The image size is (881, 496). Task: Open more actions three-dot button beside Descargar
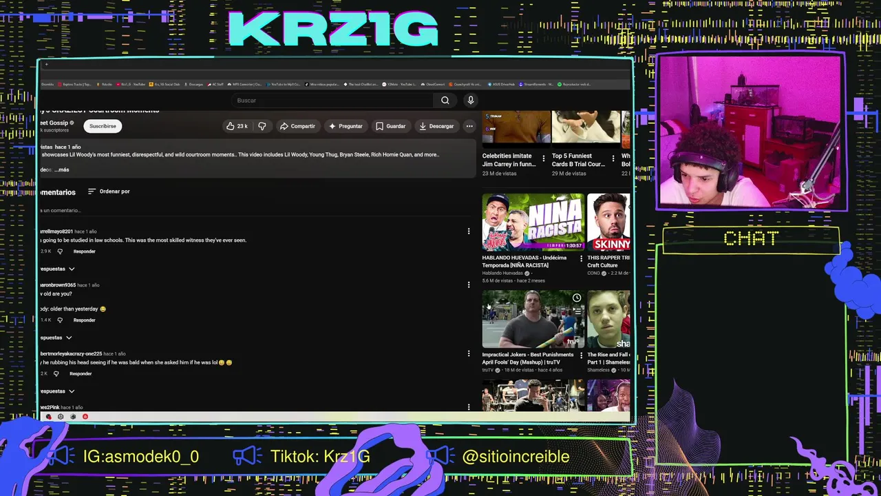point(469,126)
